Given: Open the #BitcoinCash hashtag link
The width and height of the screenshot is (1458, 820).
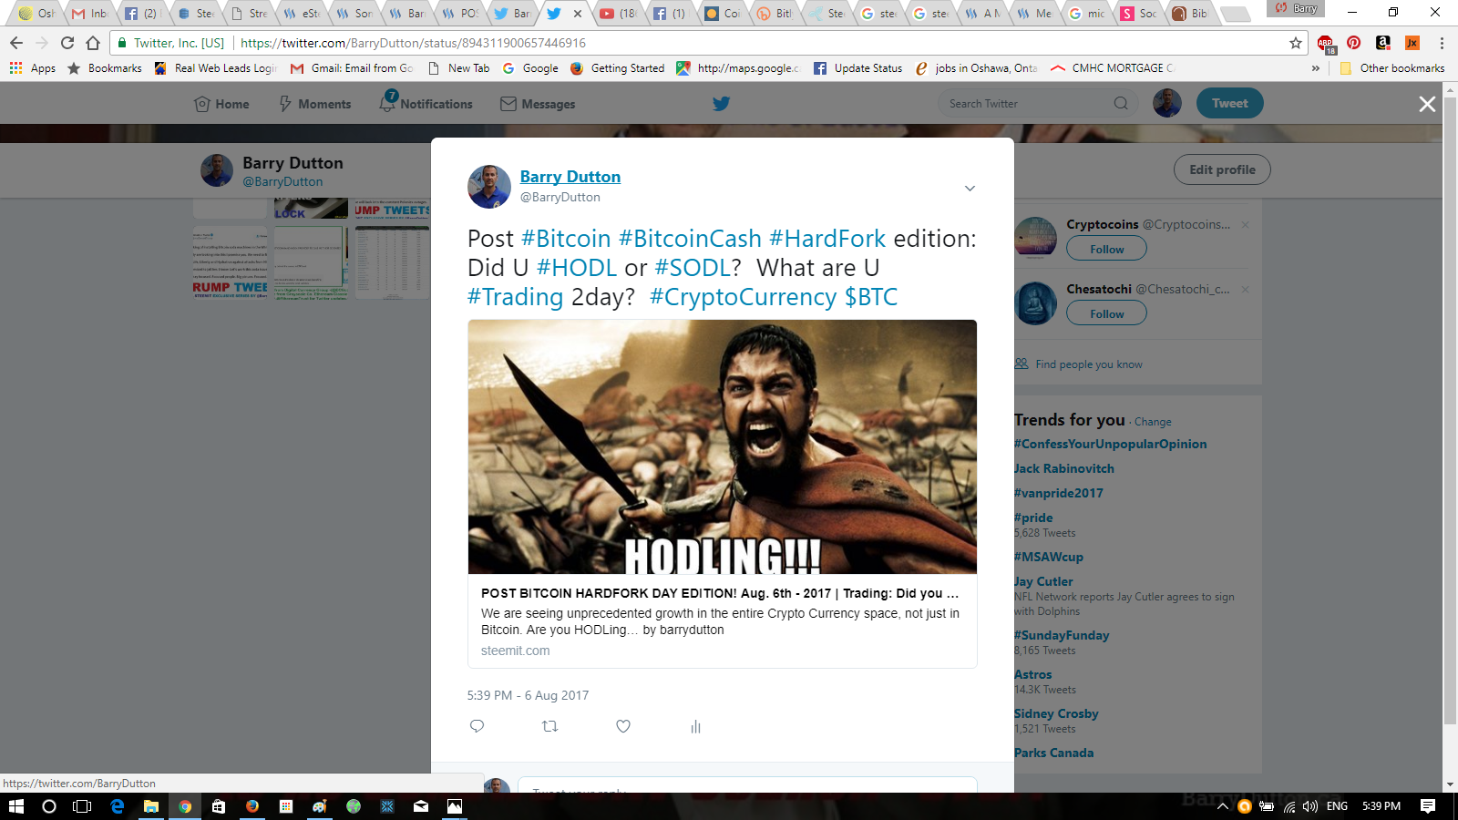Looking at the screenshot, I should tap(690, 239).
